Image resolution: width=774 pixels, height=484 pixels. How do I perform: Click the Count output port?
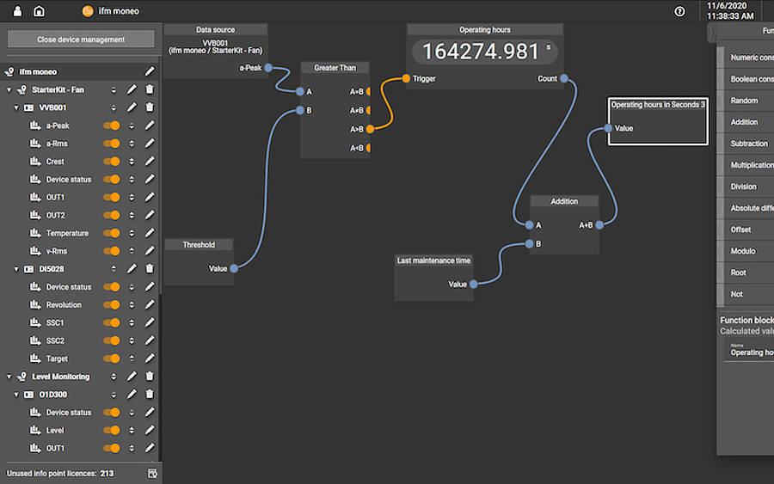point(564,78)
